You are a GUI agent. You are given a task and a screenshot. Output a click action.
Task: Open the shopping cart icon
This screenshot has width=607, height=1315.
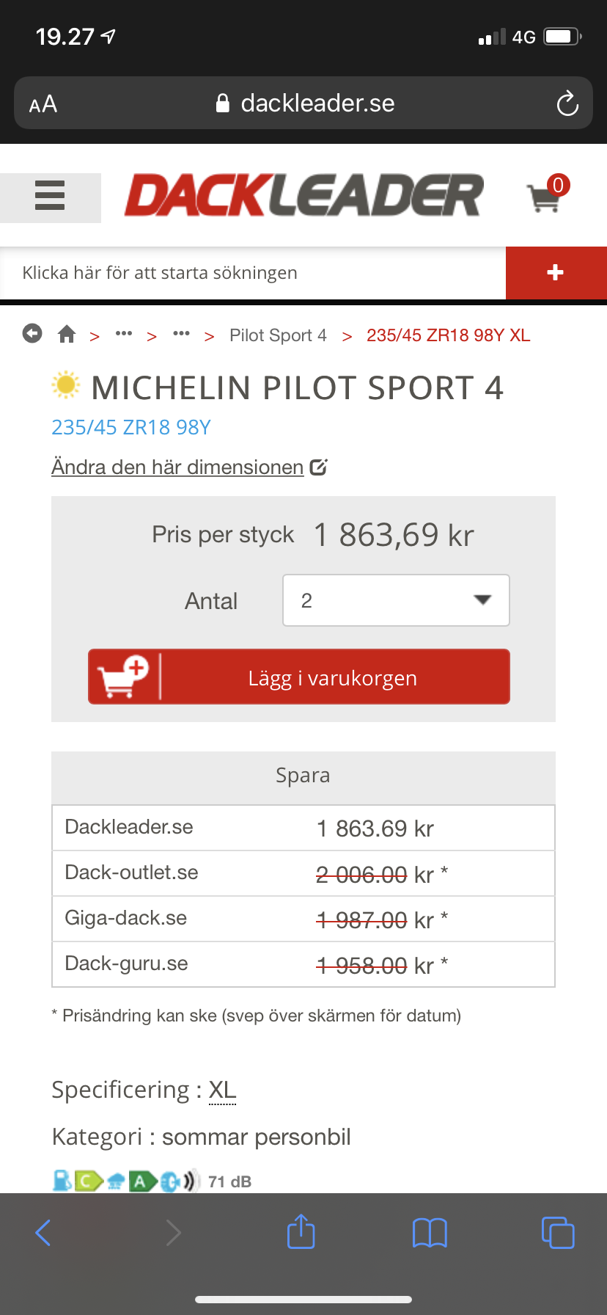(x=545, y=197)
